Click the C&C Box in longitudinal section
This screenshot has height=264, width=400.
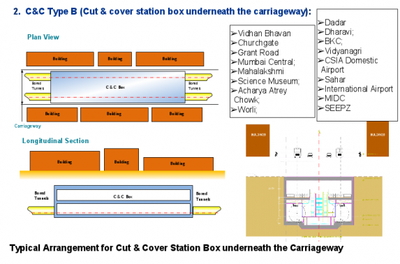pyautogui.click(x=124, y=201)
